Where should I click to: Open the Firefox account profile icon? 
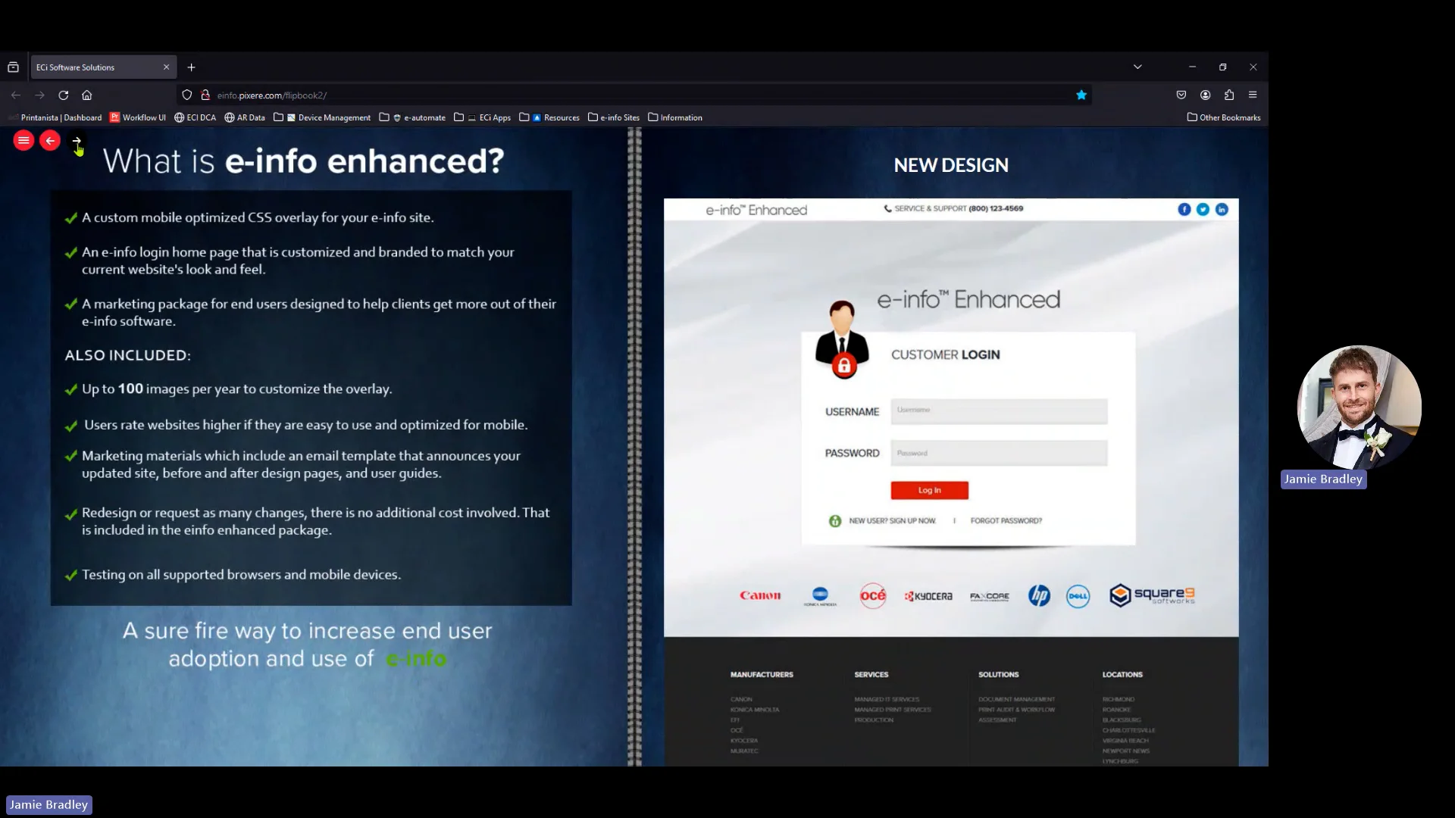point(1205,95)
